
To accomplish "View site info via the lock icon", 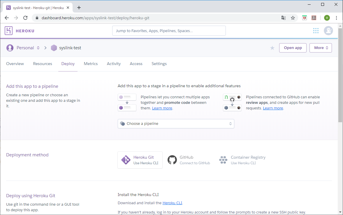I will [x=37, y=18].
